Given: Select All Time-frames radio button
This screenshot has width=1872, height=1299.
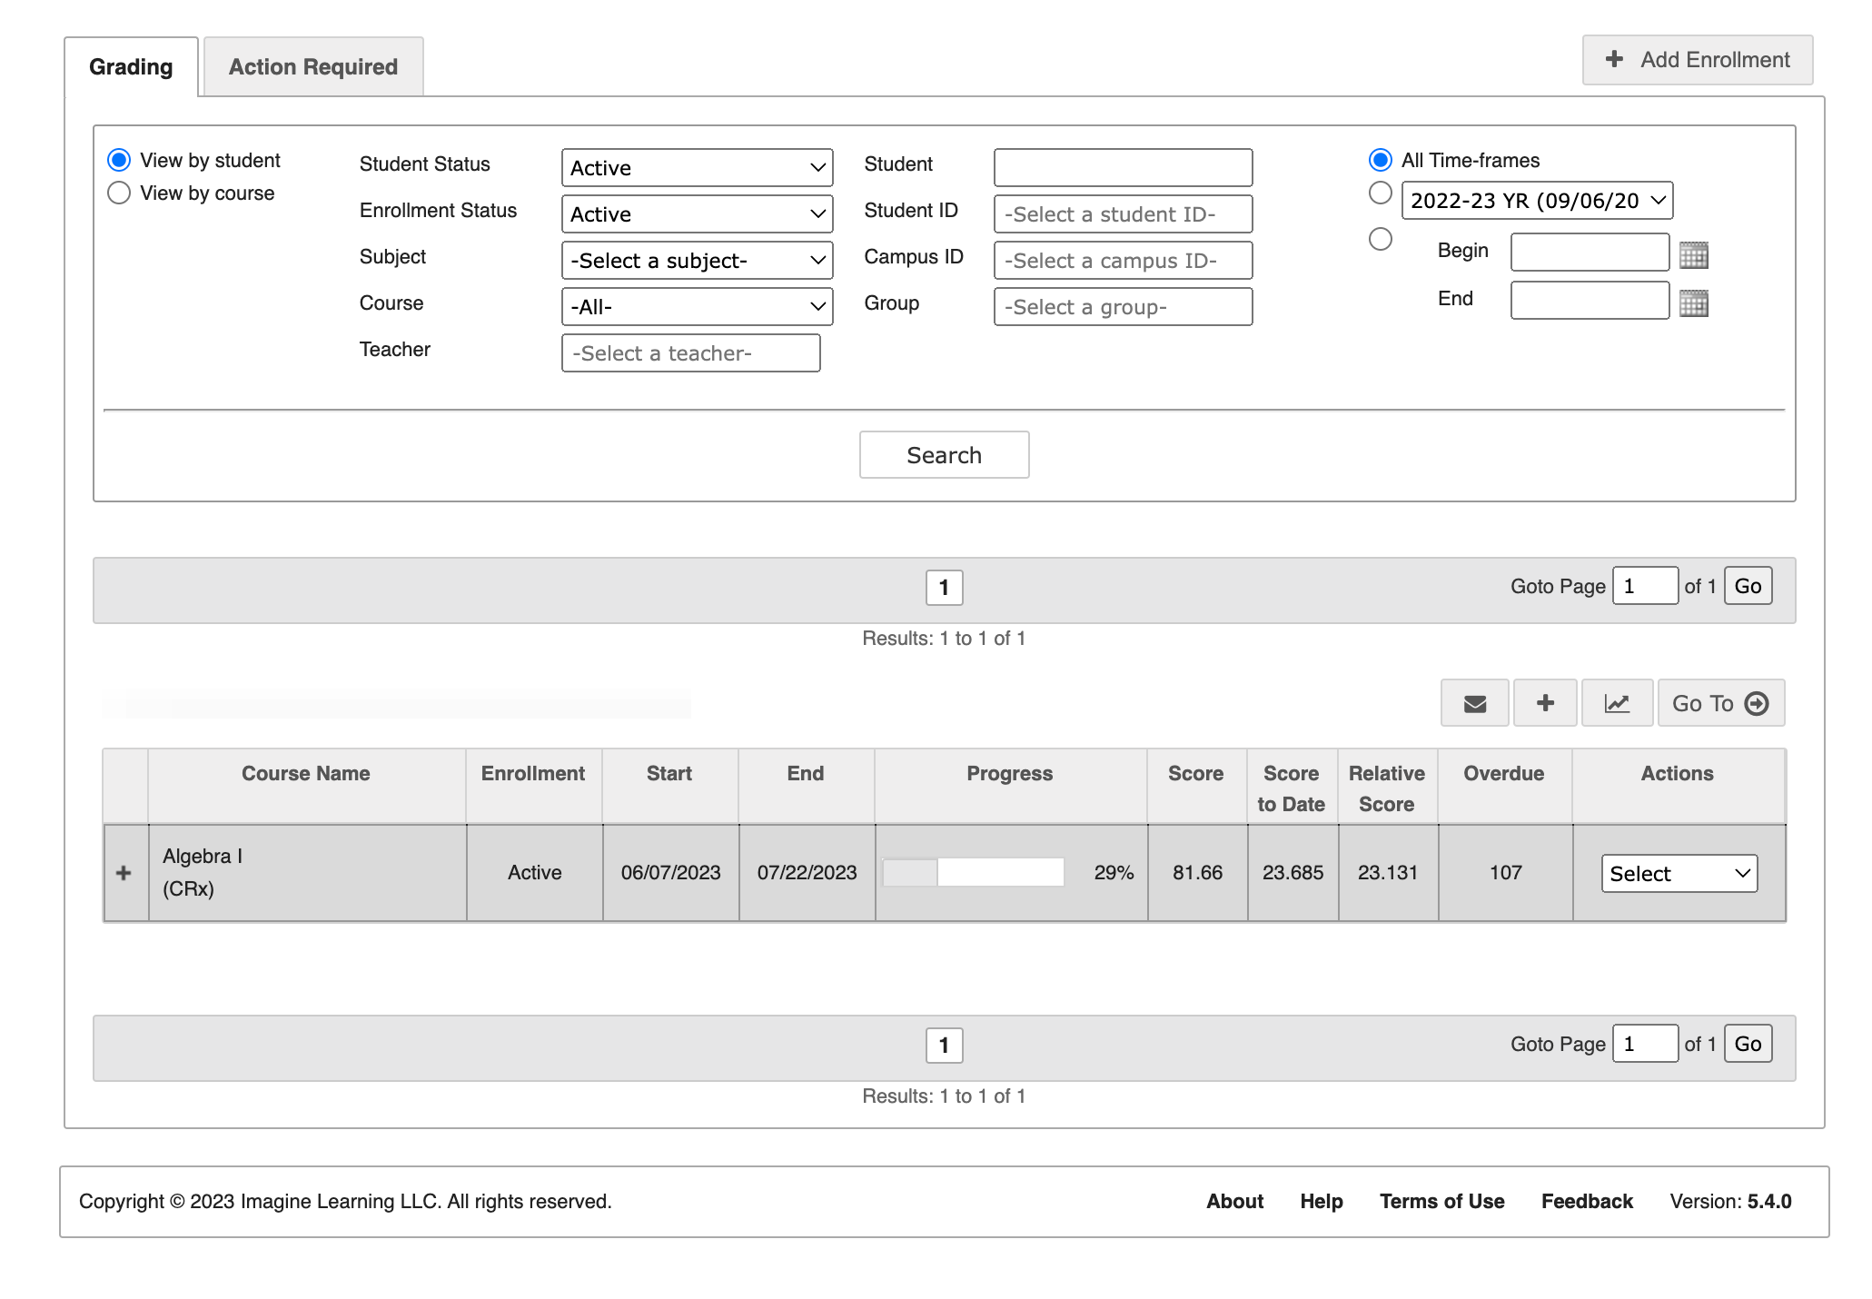Looking at the screenshot, I should [1381, 161].
